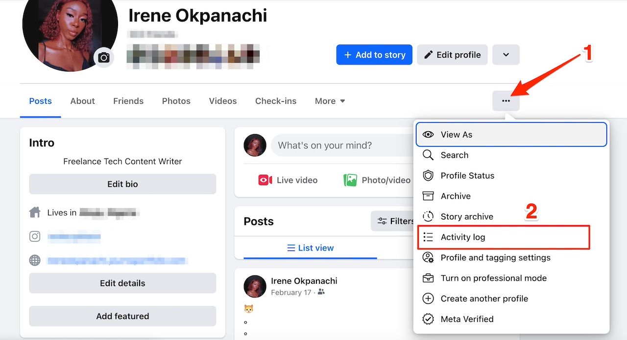Click the Edit bio button
This screenshot has height=340, width=627.
122,184
